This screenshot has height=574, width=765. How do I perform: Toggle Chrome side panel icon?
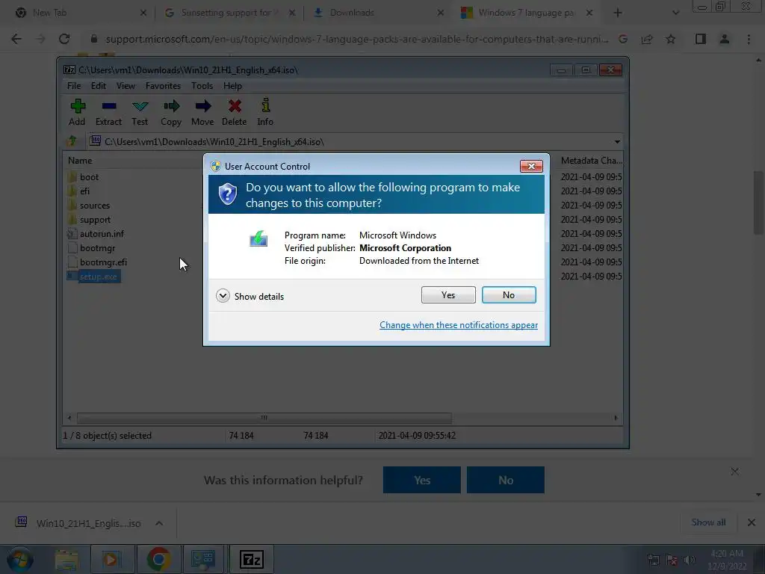(701, 39)
